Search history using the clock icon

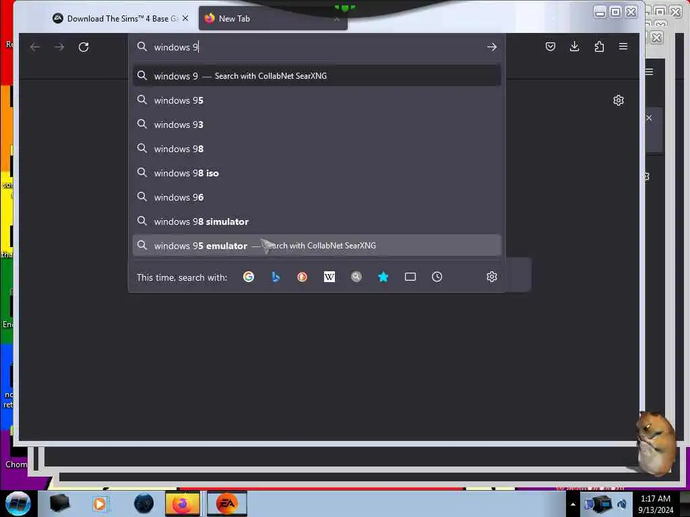437,277
